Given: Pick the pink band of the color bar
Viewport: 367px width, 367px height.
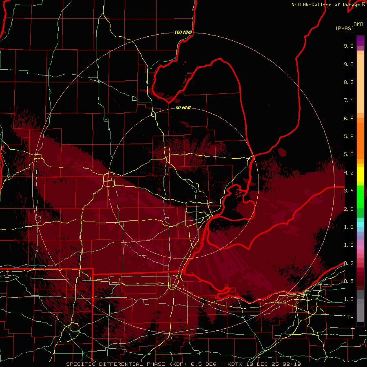Looking at the screenshot, I should [x=360, y=247].
